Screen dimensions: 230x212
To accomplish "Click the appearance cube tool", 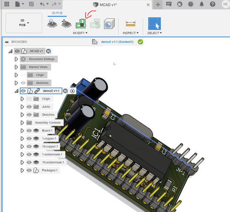I will (109, 24).
